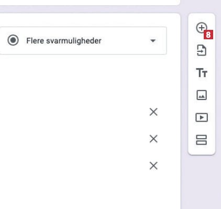Click the Flere svarmuligheder label text

click(64, 41)
